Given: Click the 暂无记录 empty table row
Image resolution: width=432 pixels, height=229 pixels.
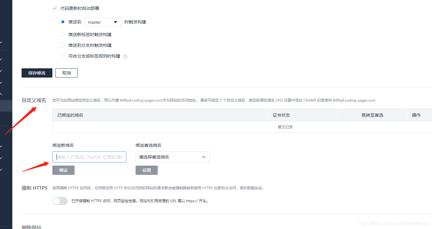Looking at the screenshot, I should pos(242,127).
